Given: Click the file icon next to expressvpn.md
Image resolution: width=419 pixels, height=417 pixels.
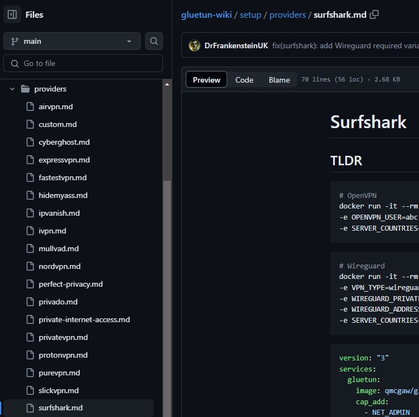Looking at the screenshot, I should (x=30, y=160).
